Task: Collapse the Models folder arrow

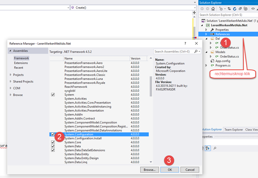Action: pyautogui.click(x=206, y=52)
